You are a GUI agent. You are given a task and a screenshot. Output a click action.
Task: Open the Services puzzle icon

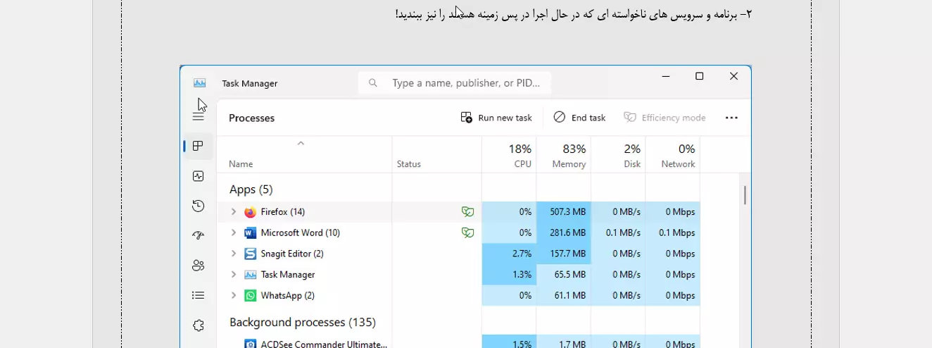[199, 325]
